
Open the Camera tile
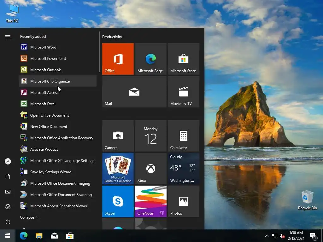tap(118, 136)
